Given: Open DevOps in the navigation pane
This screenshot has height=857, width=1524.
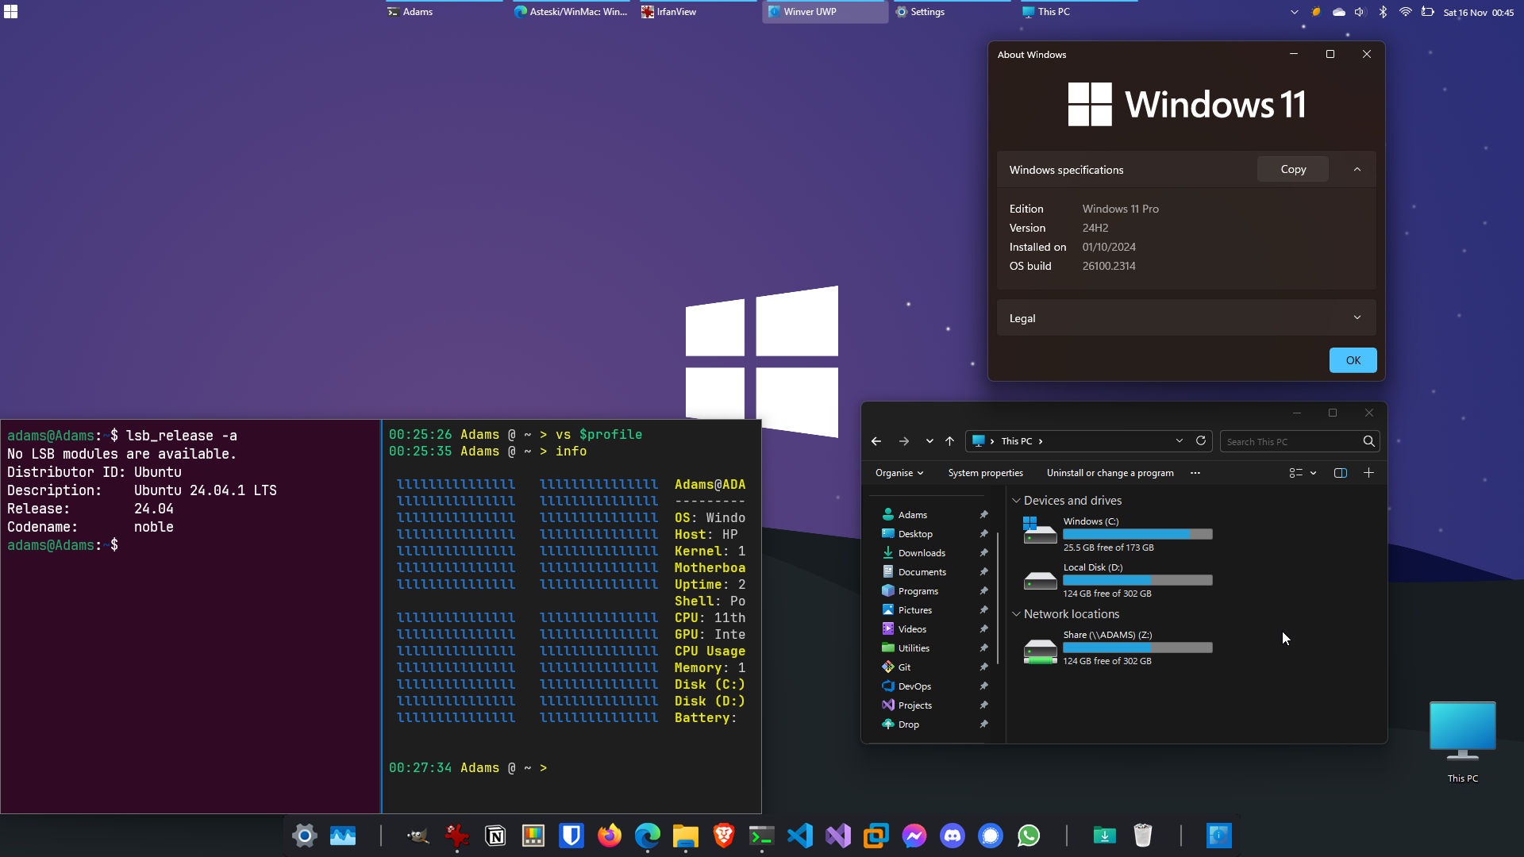Looking at the screenshot, I should tap(914, 686).
